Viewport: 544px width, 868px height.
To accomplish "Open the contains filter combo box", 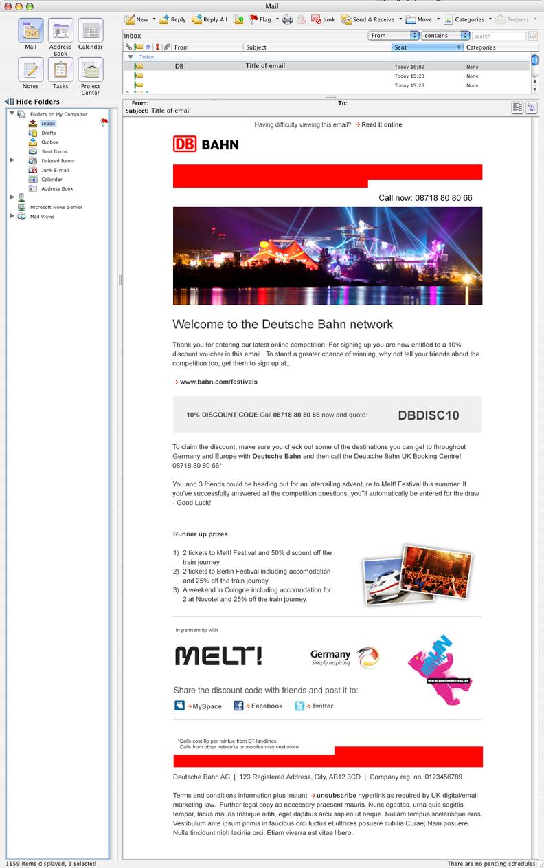I will point(446,35).
